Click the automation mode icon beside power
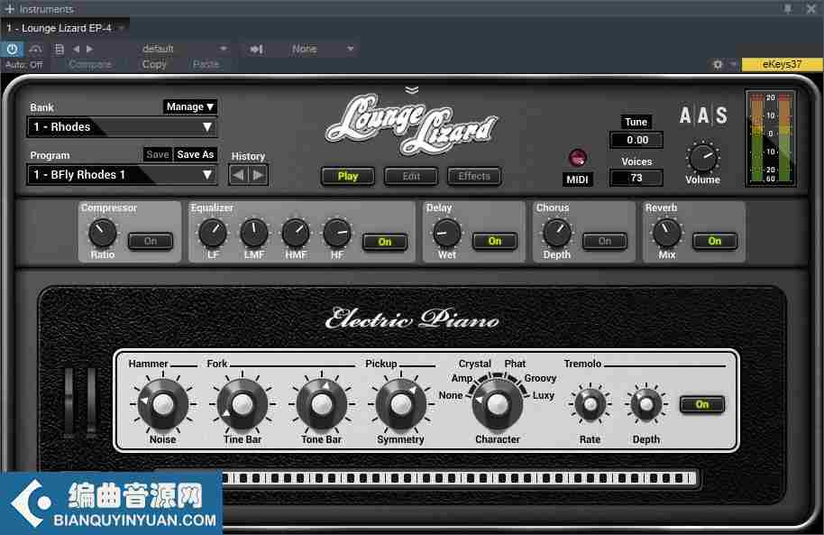This screenshot has width=824, height=535. [35, 49]
